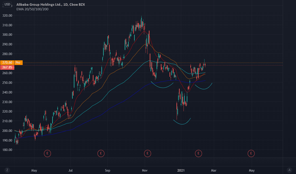Click the Z timezone button
The image size is (296, 174).
7,170
